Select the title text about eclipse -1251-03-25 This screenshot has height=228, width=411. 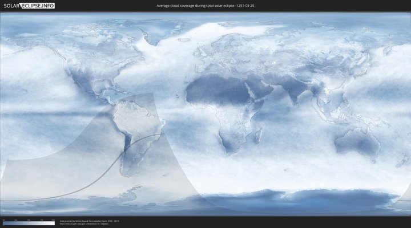click(x=205, y=6)
